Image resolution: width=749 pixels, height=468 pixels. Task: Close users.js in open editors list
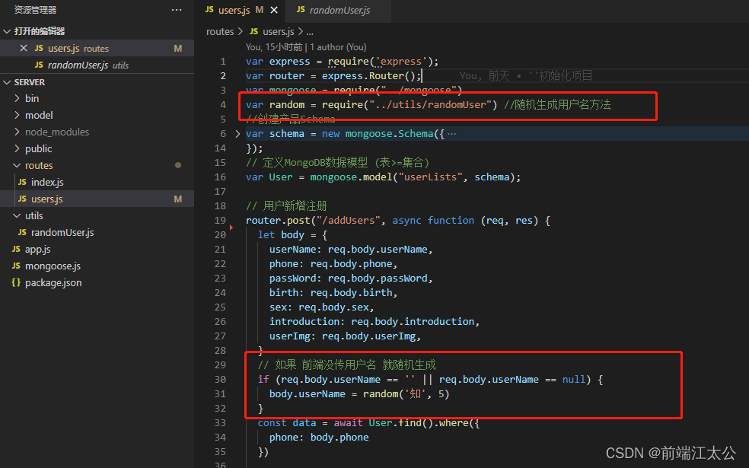(x=24, y=48)
